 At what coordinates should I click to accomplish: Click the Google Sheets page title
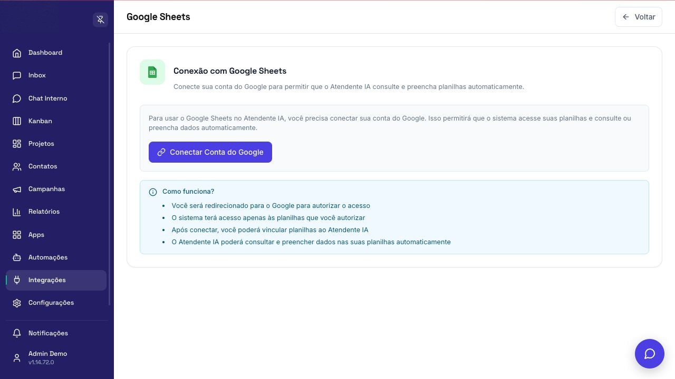coord(158,17)
